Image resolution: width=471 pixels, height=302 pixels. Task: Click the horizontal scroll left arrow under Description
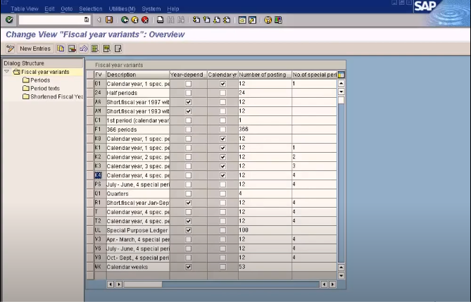(111, 284)
